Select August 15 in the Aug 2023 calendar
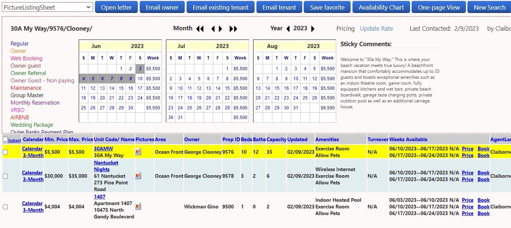Screen dimensions: 511x228 pos(277,88)
